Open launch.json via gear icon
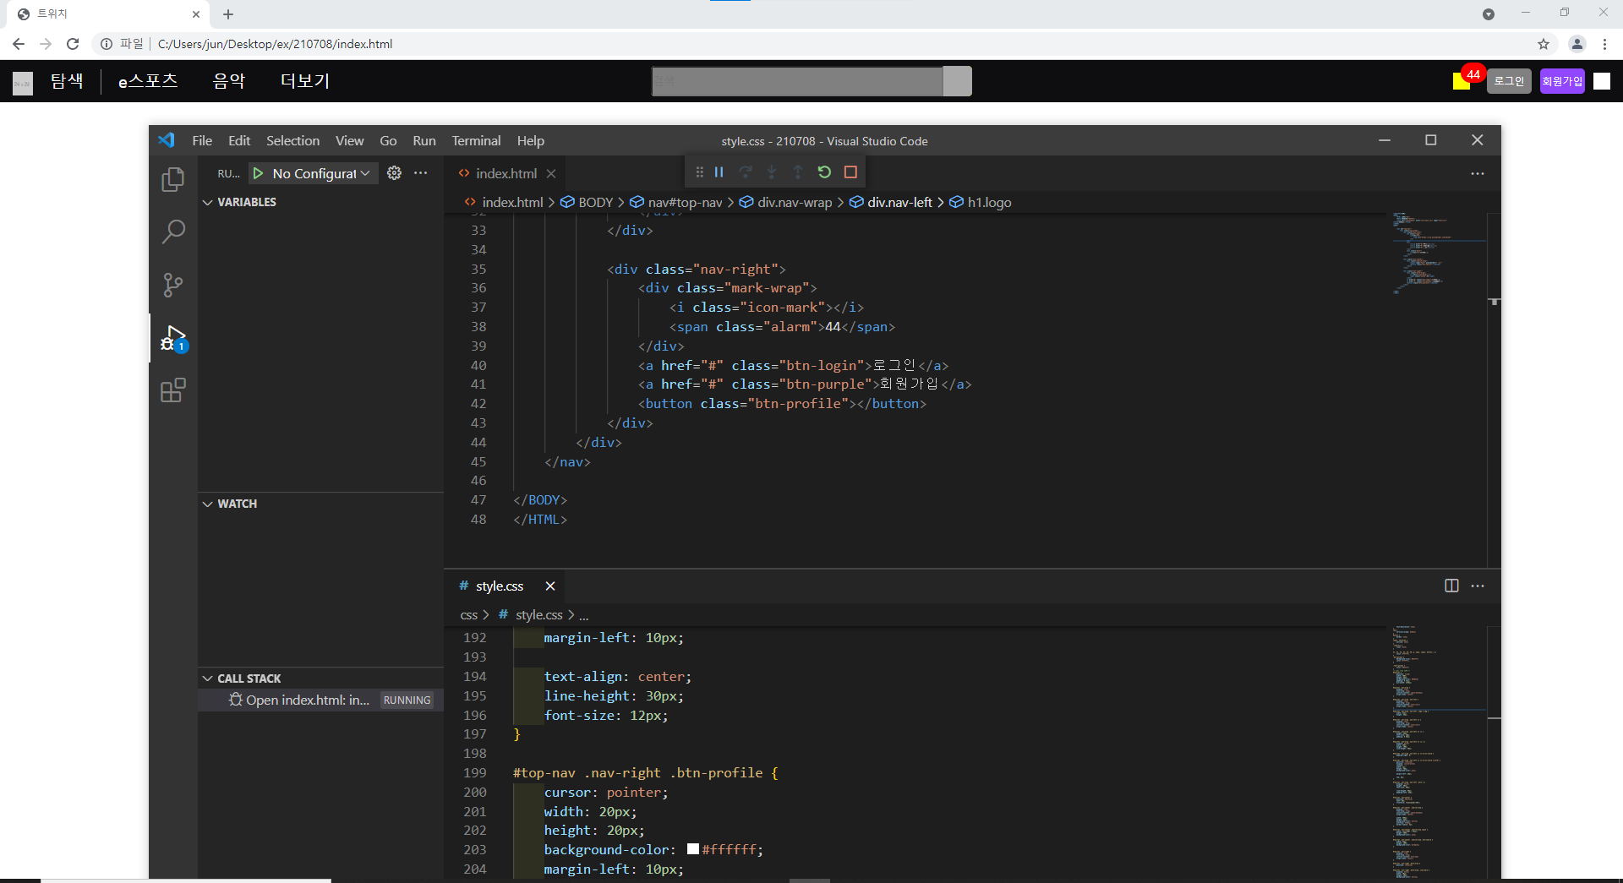The image size is (1623, 883). pos(394,173)
